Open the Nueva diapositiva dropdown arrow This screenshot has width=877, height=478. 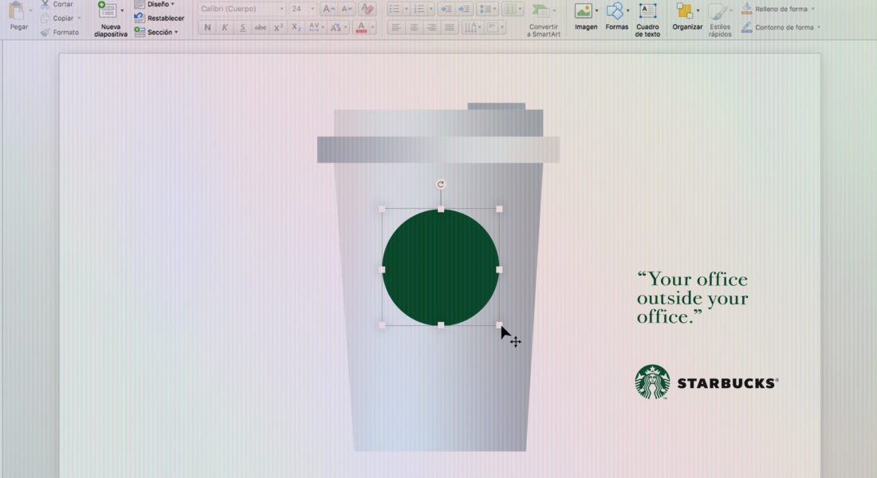pyautogui.click(x=123, y=10)
